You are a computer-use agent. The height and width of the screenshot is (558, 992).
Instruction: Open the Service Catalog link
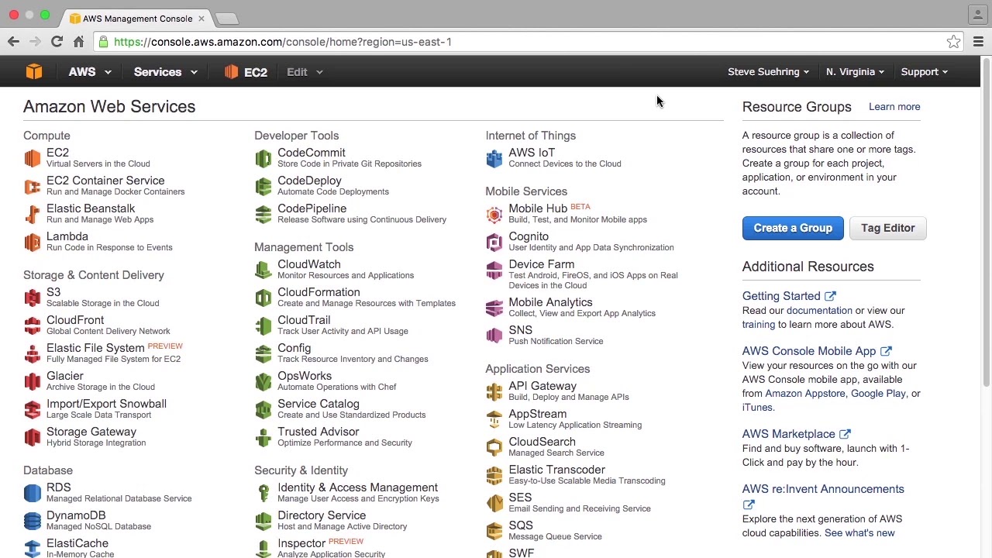[x=318, y=404]
